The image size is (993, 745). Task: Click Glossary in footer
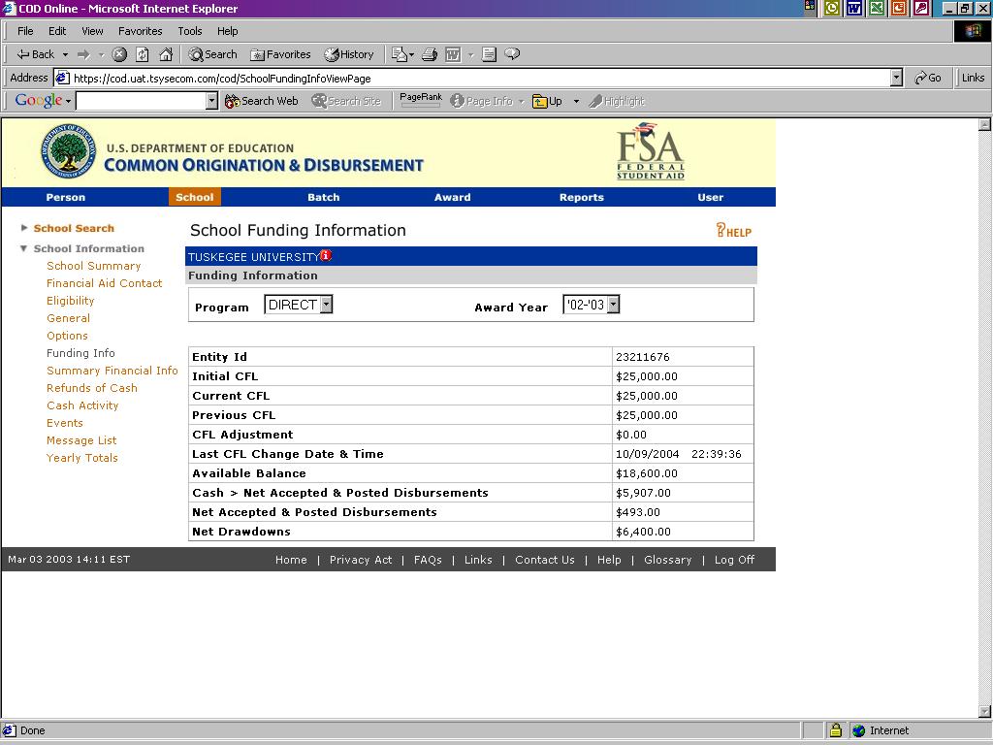667,560
